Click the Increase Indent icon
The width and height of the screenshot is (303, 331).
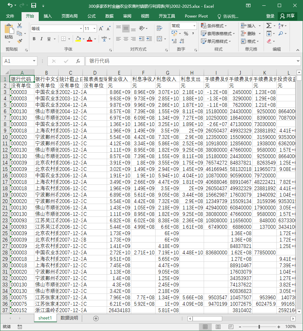pos(149,39)
